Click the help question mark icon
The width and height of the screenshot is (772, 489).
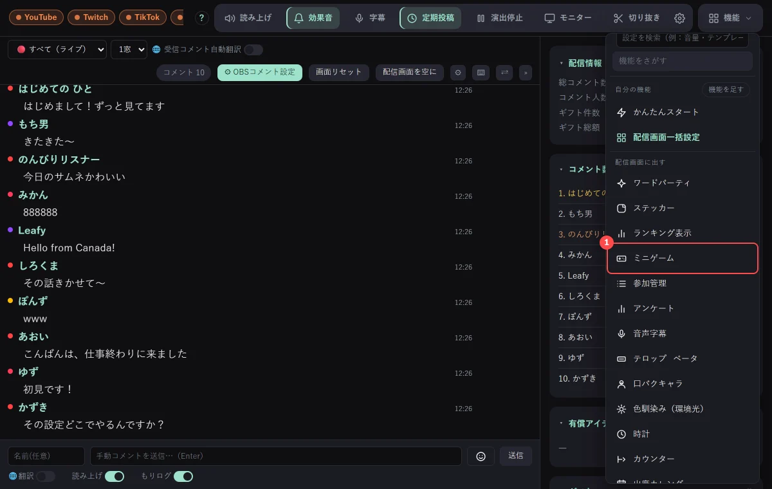click(202, 18)
